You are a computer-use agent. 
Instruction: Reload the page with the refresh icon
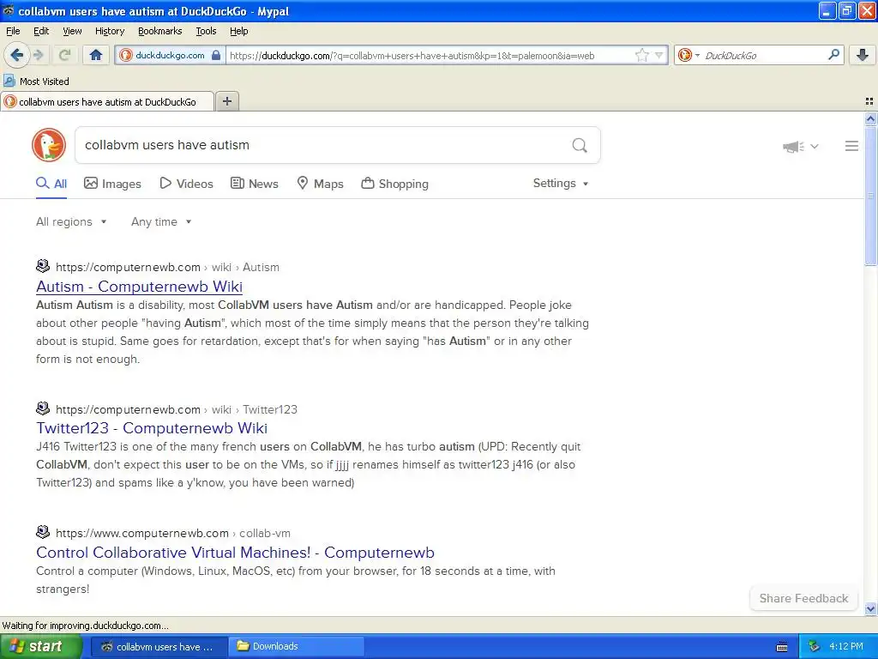65,55
